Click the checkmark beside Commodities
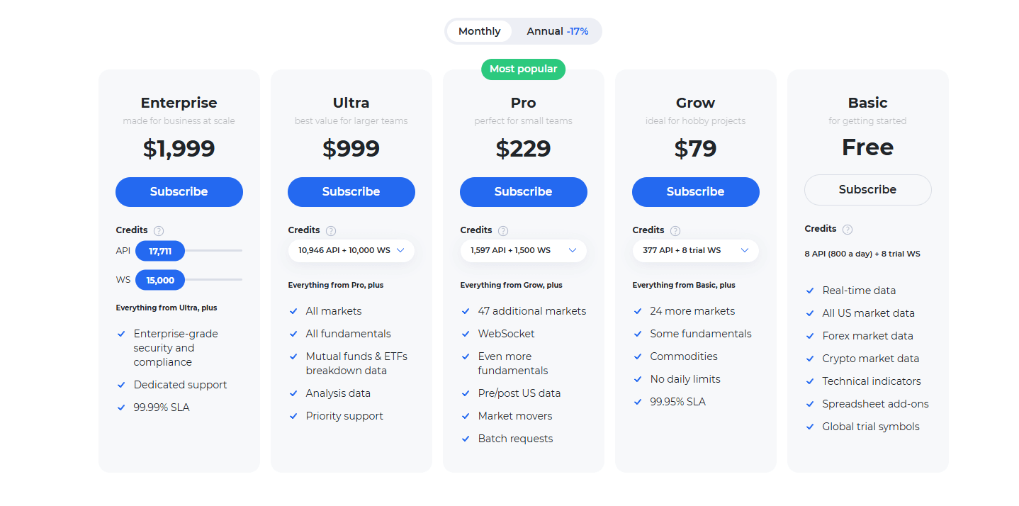 pyautogui.click(x=638, y=356)
